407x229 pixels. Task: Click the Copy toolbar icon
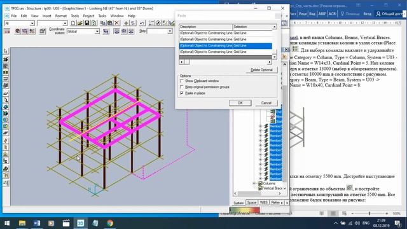(x=103, y=24)
